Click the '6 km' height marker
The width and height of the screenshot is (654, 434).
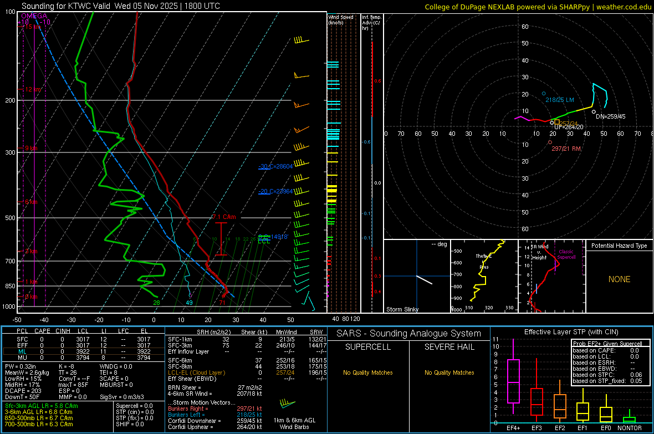click(31, 202)
